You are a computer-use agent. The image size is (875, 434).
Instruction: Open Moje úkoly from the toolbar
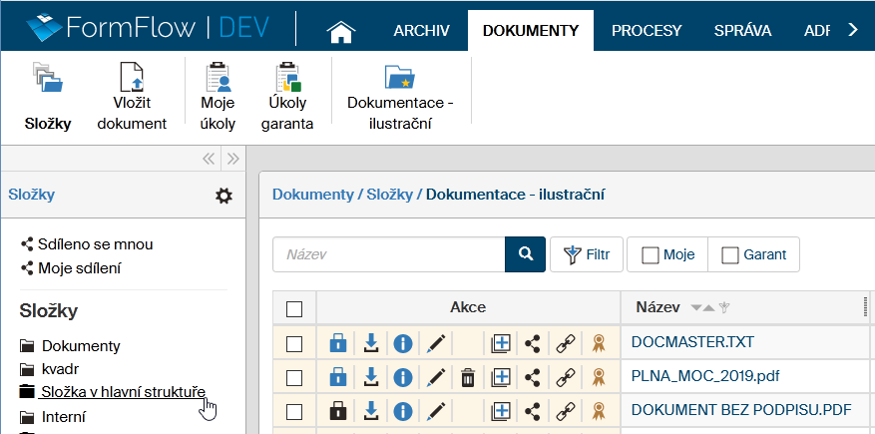click(x=218, y=97)
